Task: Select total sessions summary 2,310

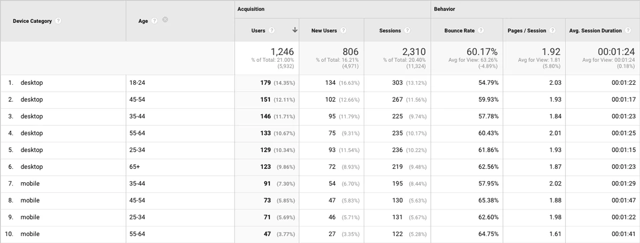Action: (414, 52)
